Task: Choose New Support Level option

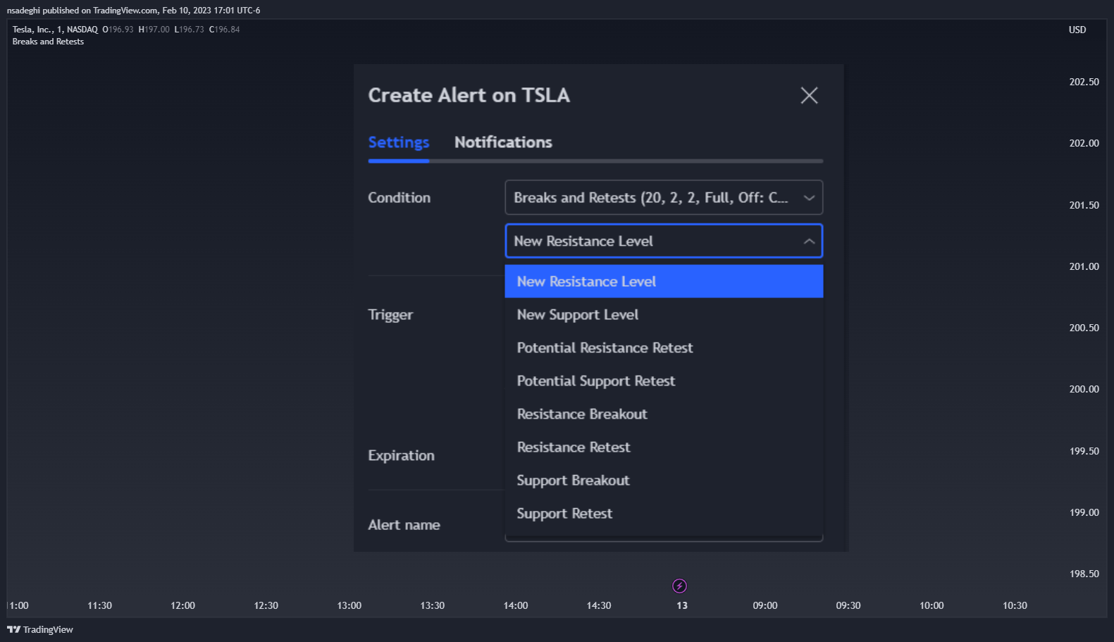Action: click(664, 314)
